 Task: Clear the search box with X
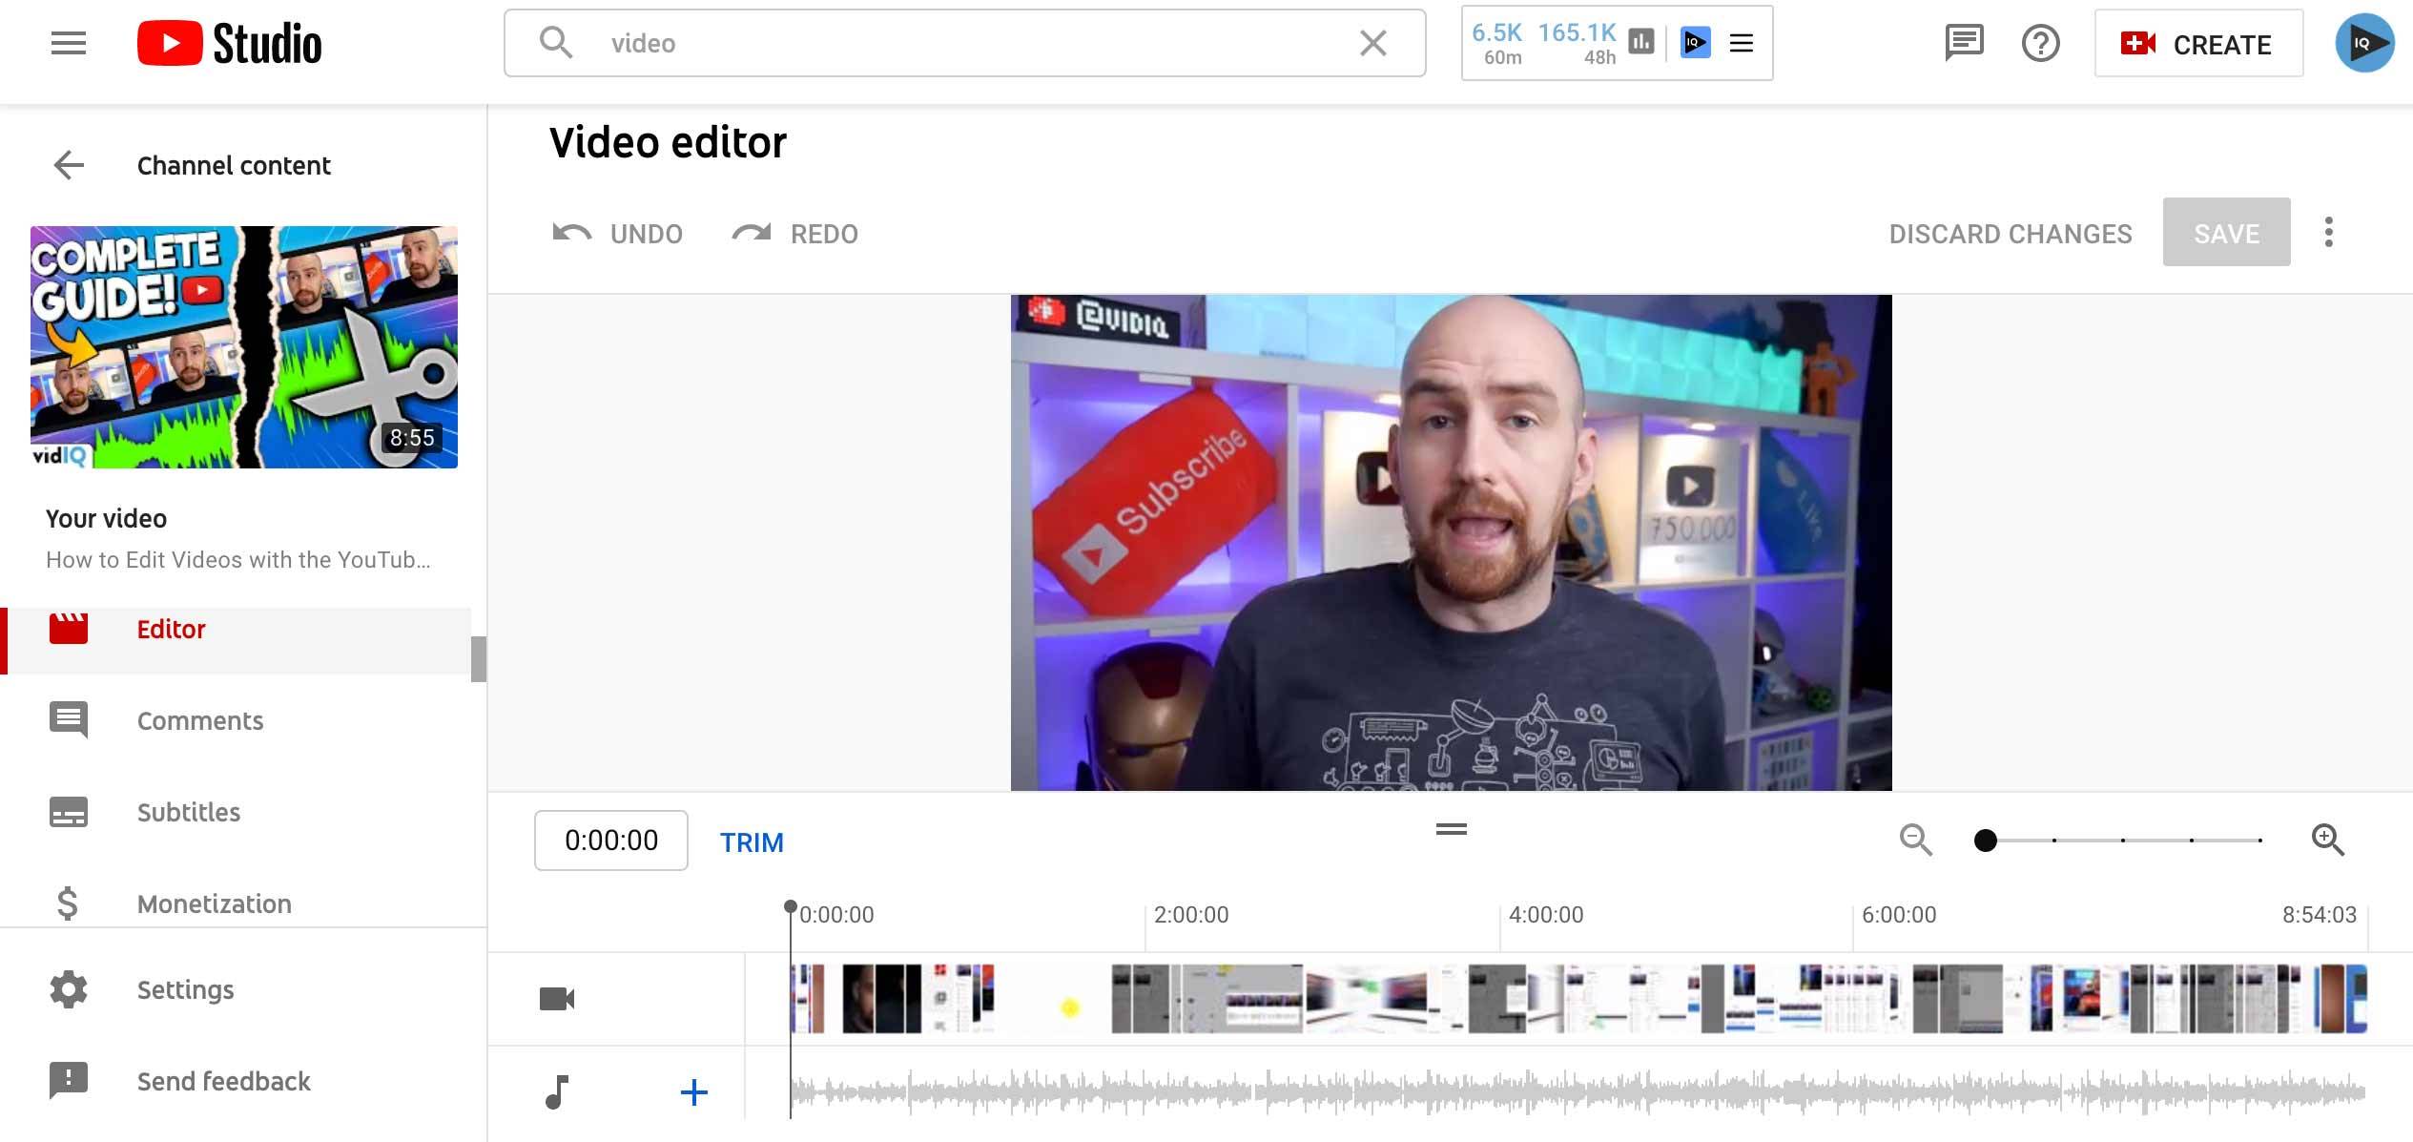tap(1372, 43)
